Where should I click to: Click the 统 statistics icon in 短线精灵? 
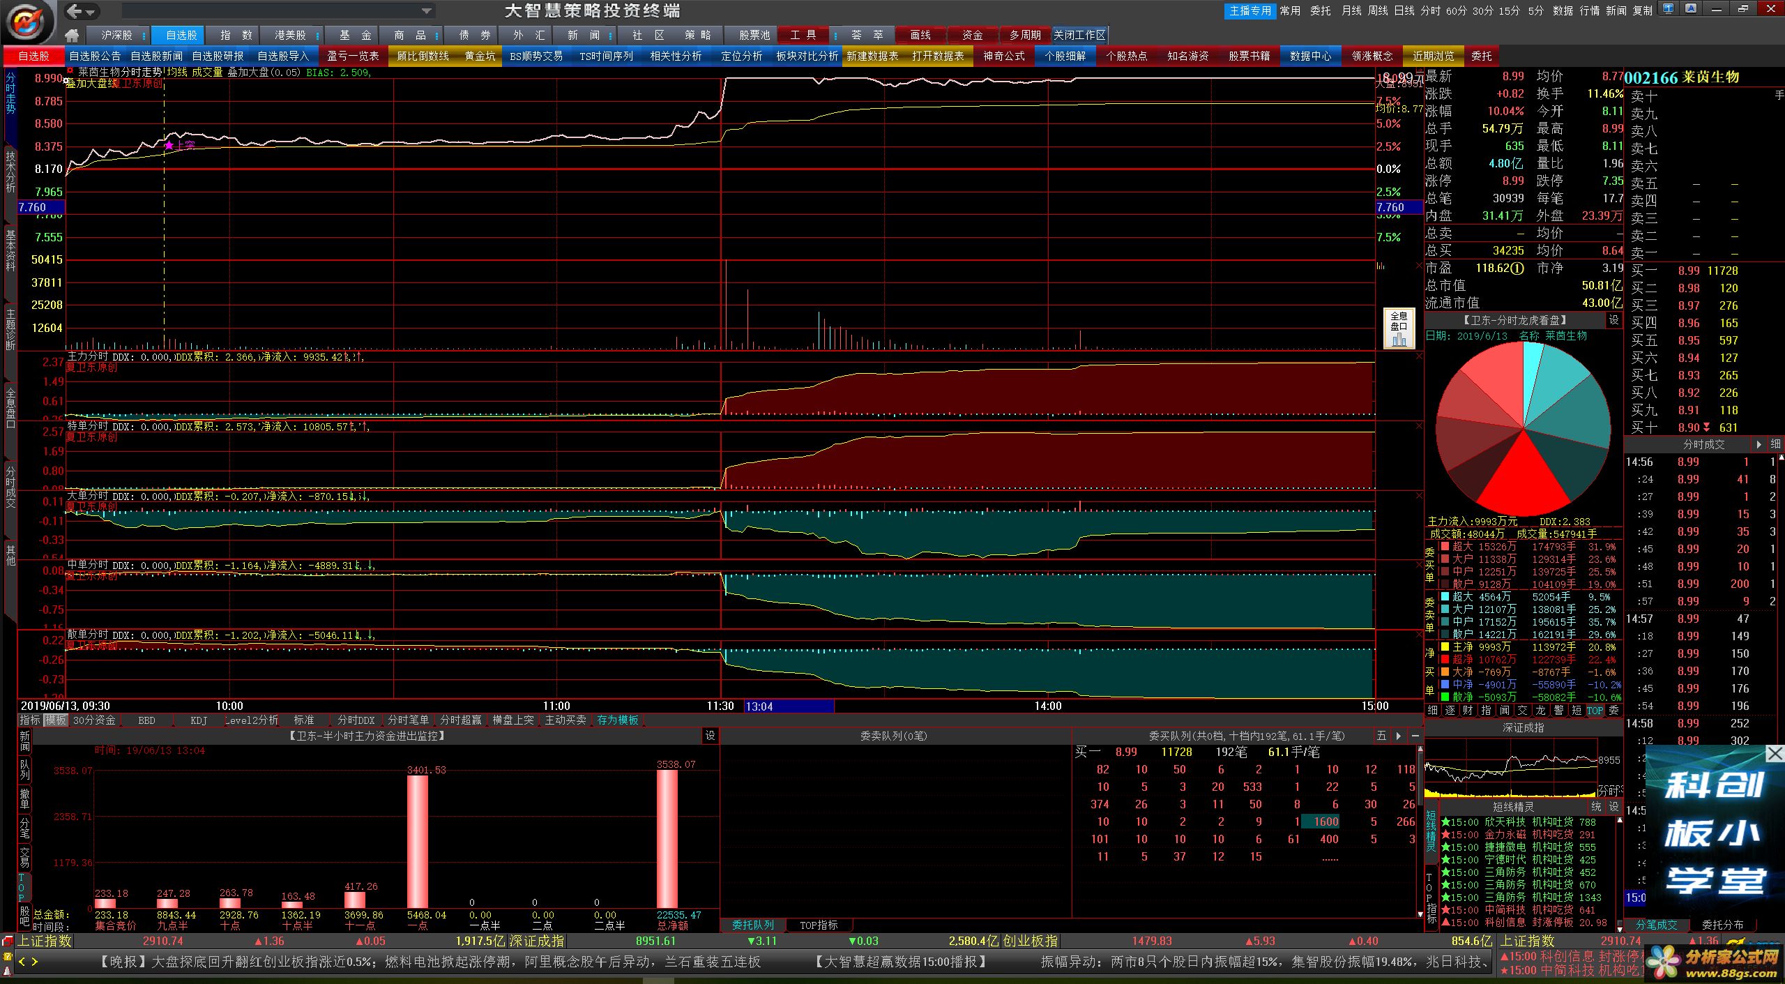[x=1596, y=806]
